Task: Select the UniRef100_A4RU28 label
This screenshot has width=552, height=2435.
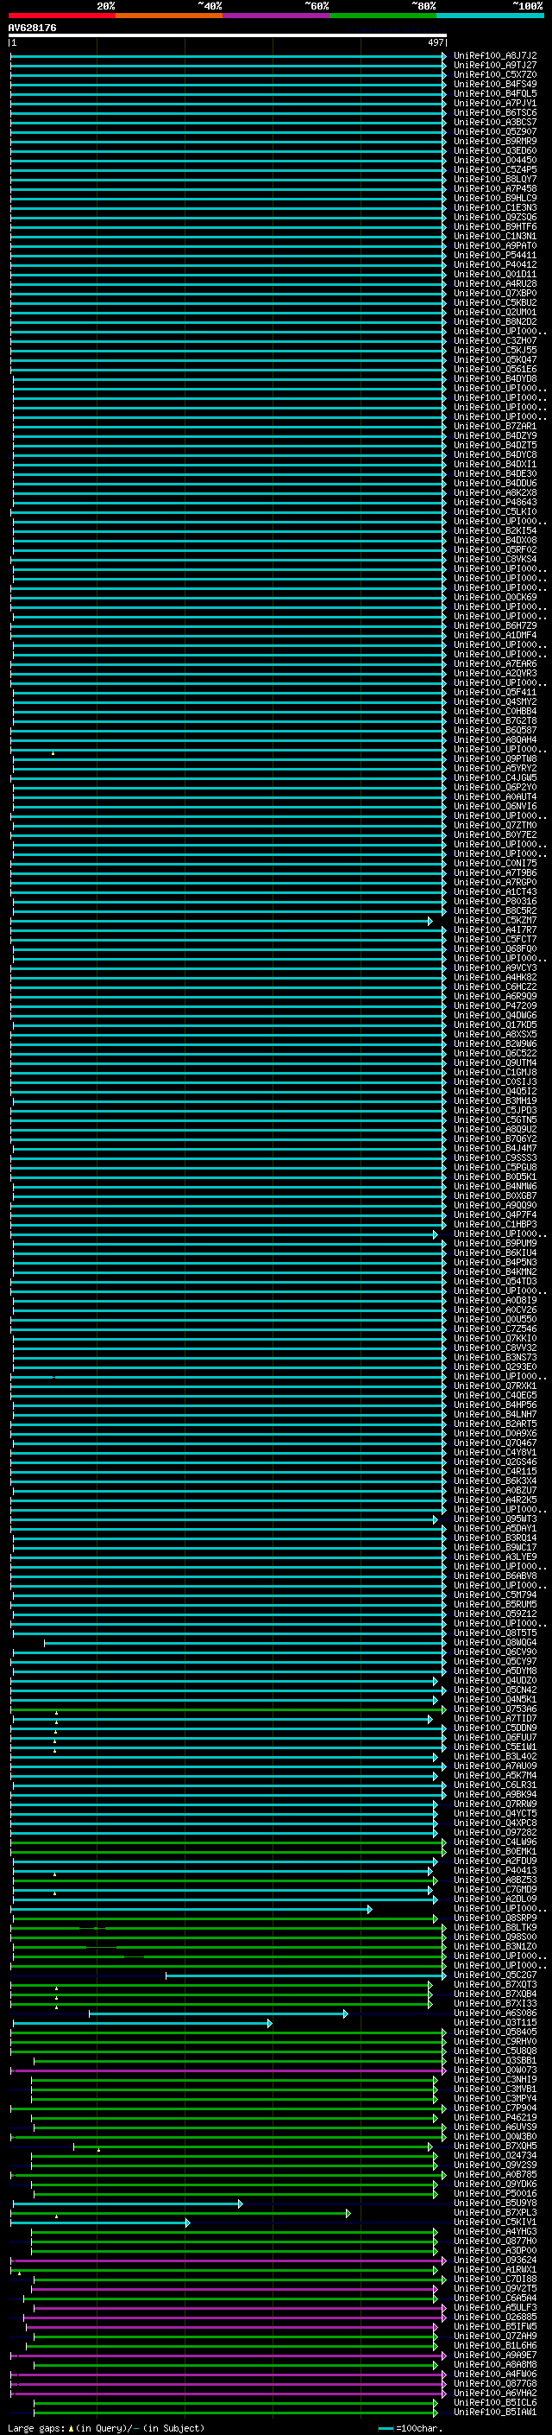Action: click(494, 283)
